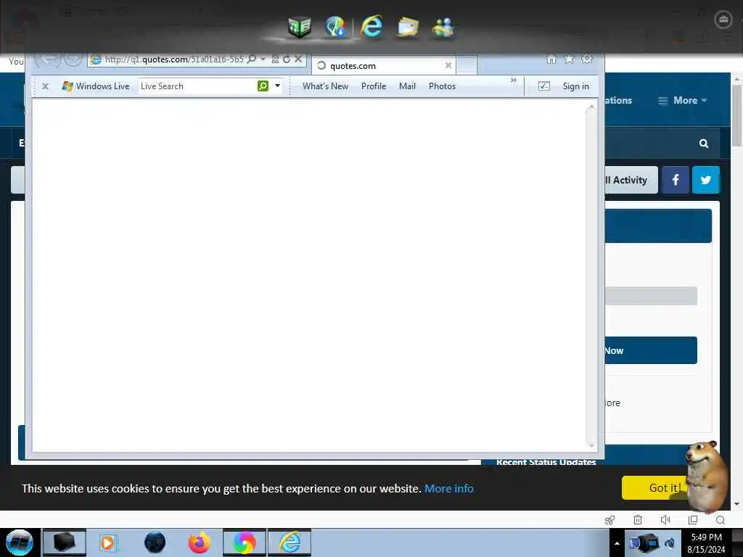Click the toolbox icon at top right
This screenshot has width=743, height=557.
(723, 20)
